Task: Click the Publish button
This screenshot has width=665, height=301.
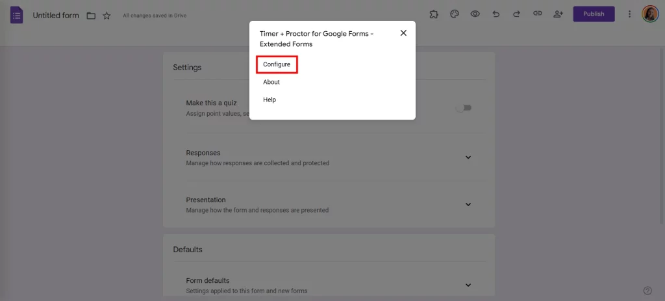Action: 594,14
